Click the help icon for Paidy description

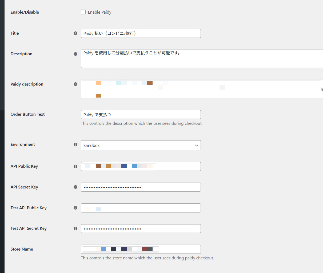click(75, 84)
